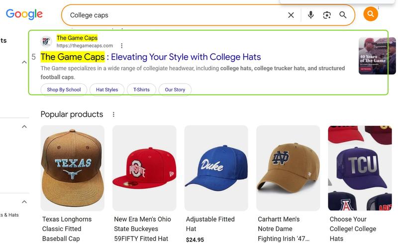Image resolution: width=398 pixels, height=244 pixels.
Task: Open the TCU purple hat image
Action: (360, 168)
